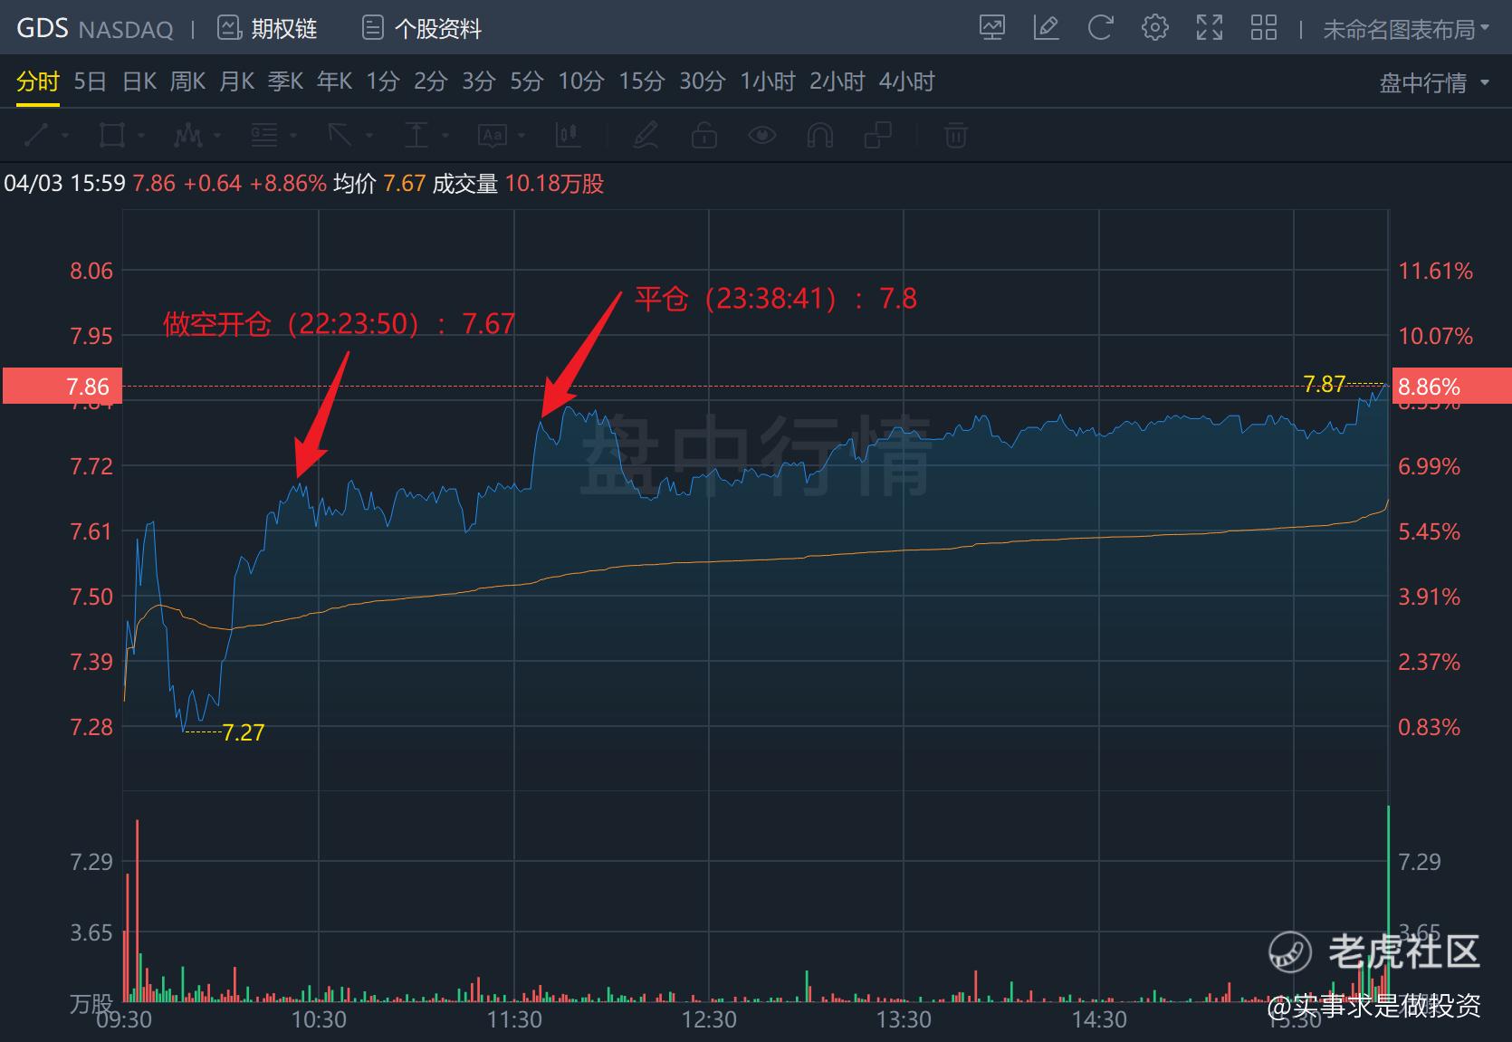Open chart settings gear icon
Viewport: 1512px width, 1042px height.
[x=1154, y=28]
